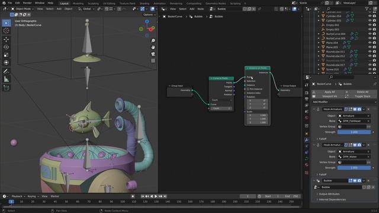Toggle visibility eye of Plane.004

point(370,43)
